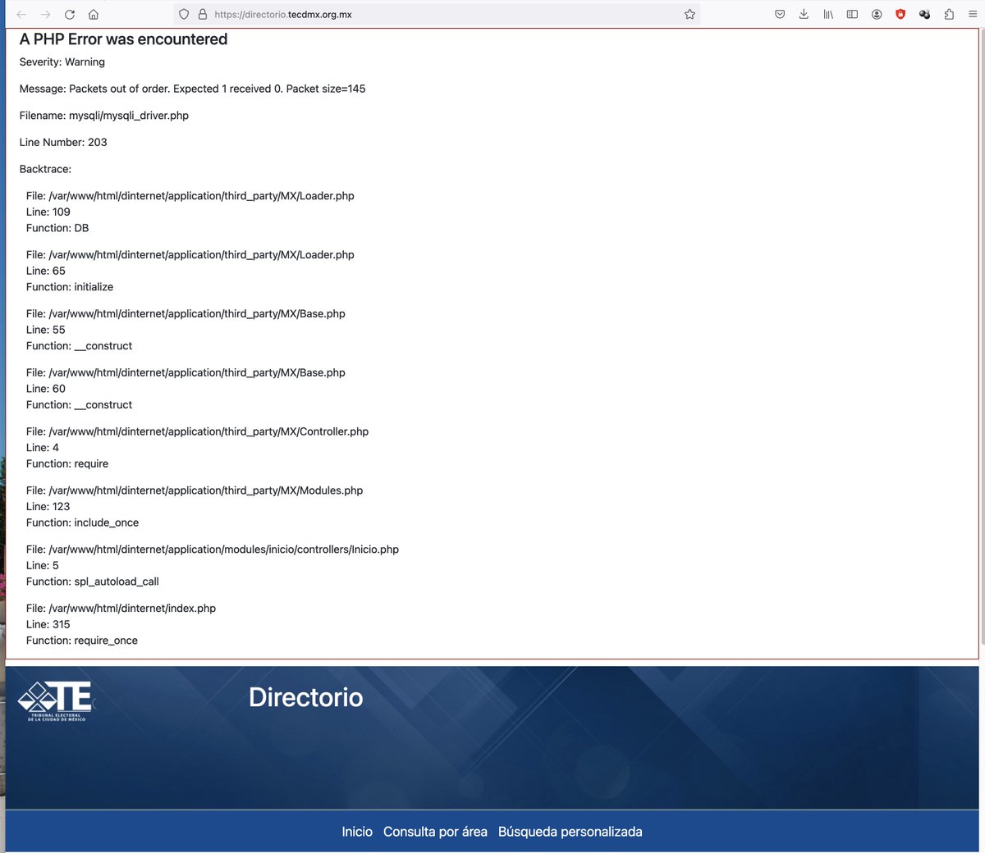Reload the current page
This screenshot has width=985, height=853.
tap(70, 14)
